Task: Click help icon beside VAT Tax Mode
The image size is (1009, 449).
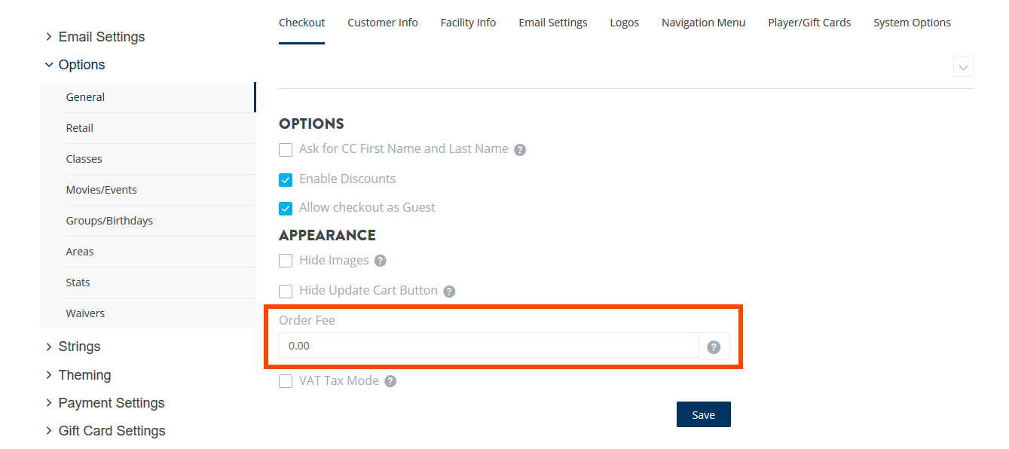Action: tap(390, 381)
